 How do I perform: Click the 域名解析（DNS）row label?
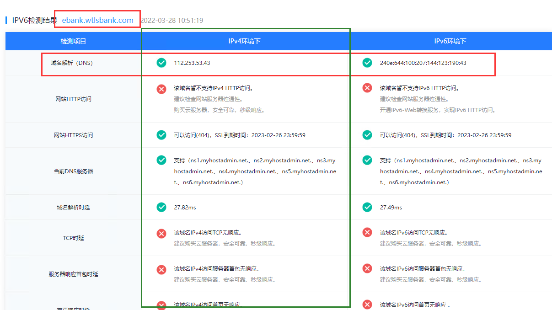[73, 63]
